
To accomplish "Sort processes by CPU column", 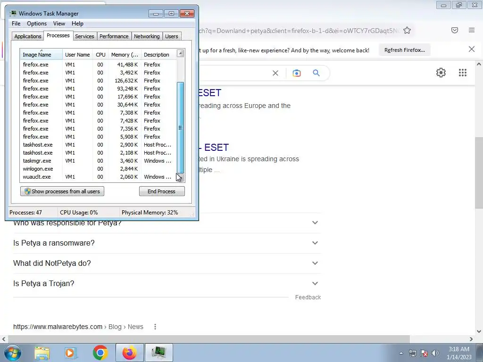I will coord(101,55).
